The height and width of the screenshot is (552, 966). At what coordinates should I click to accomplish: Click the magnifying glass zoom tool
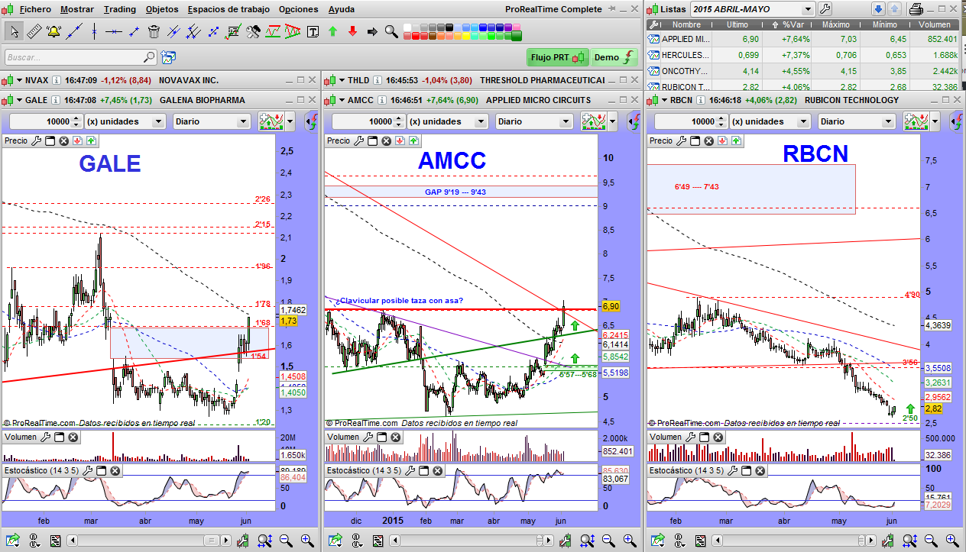click(x=391, y=31)
